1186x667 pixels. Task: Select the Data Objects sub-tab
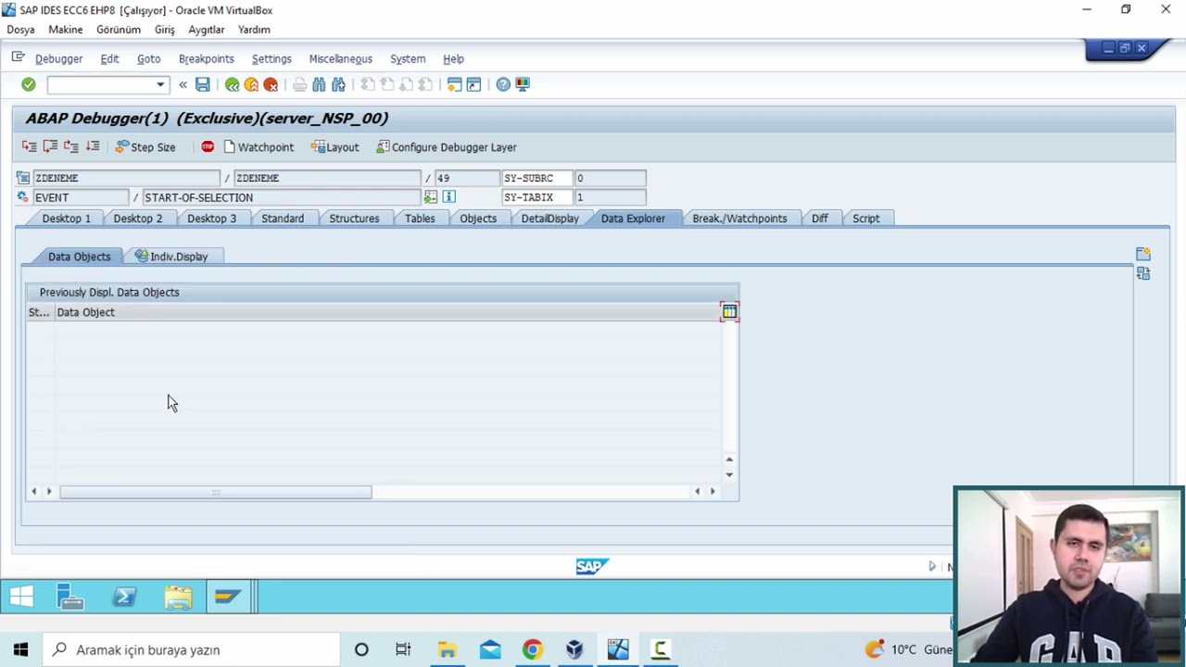(79, 257)
